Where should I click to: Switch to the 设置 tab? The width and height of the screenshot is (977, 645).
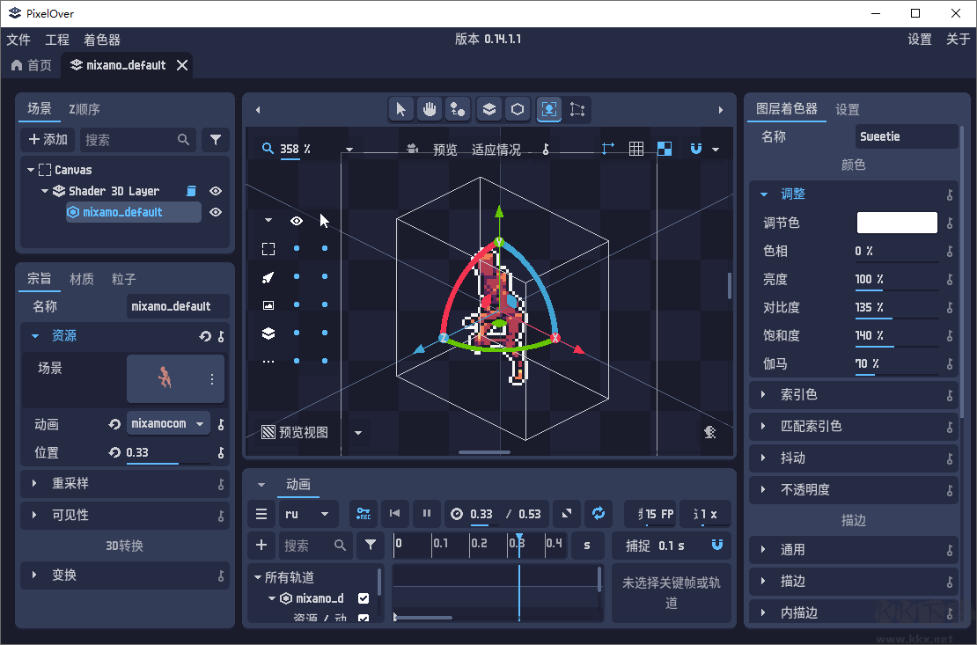pyautogui.click(x=847, y=110)
